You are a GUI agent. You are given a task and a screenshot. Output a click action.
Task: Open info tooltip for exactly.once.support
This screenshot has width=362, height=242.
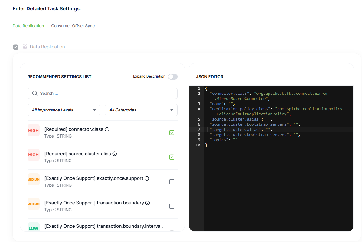click(147, 178)
